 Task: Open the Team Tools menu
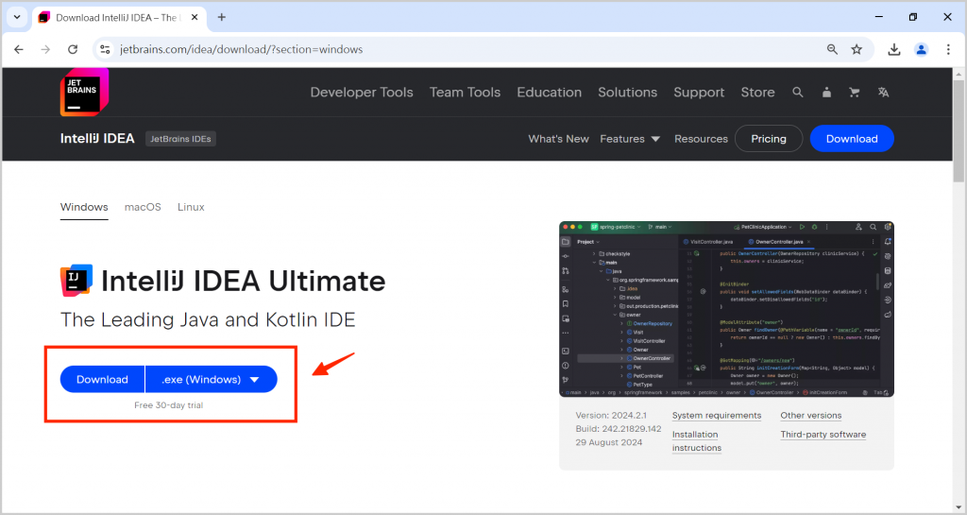click(465, 93)
